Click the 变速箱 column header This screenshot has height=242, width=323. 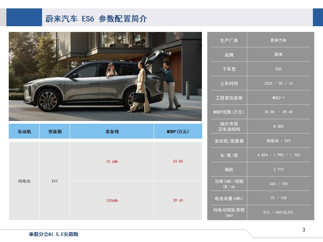(x=55, y=131)
